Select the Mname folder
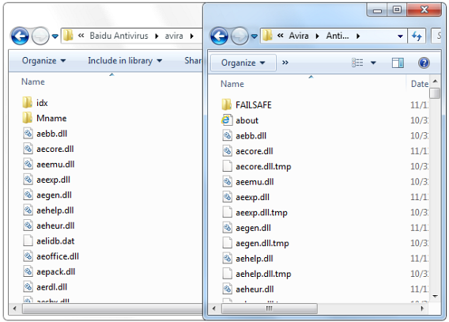 coord(44,119)
